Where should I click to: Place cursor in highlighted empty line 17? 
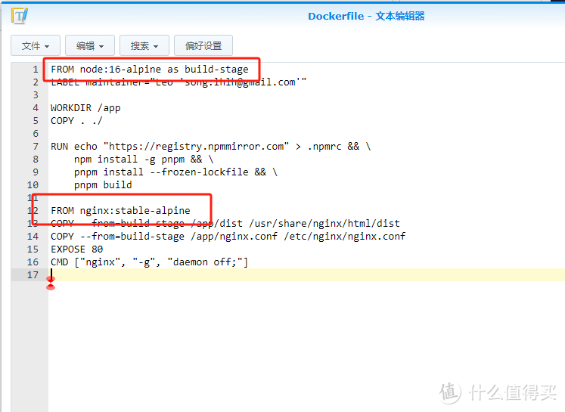[x=306, y=275]
